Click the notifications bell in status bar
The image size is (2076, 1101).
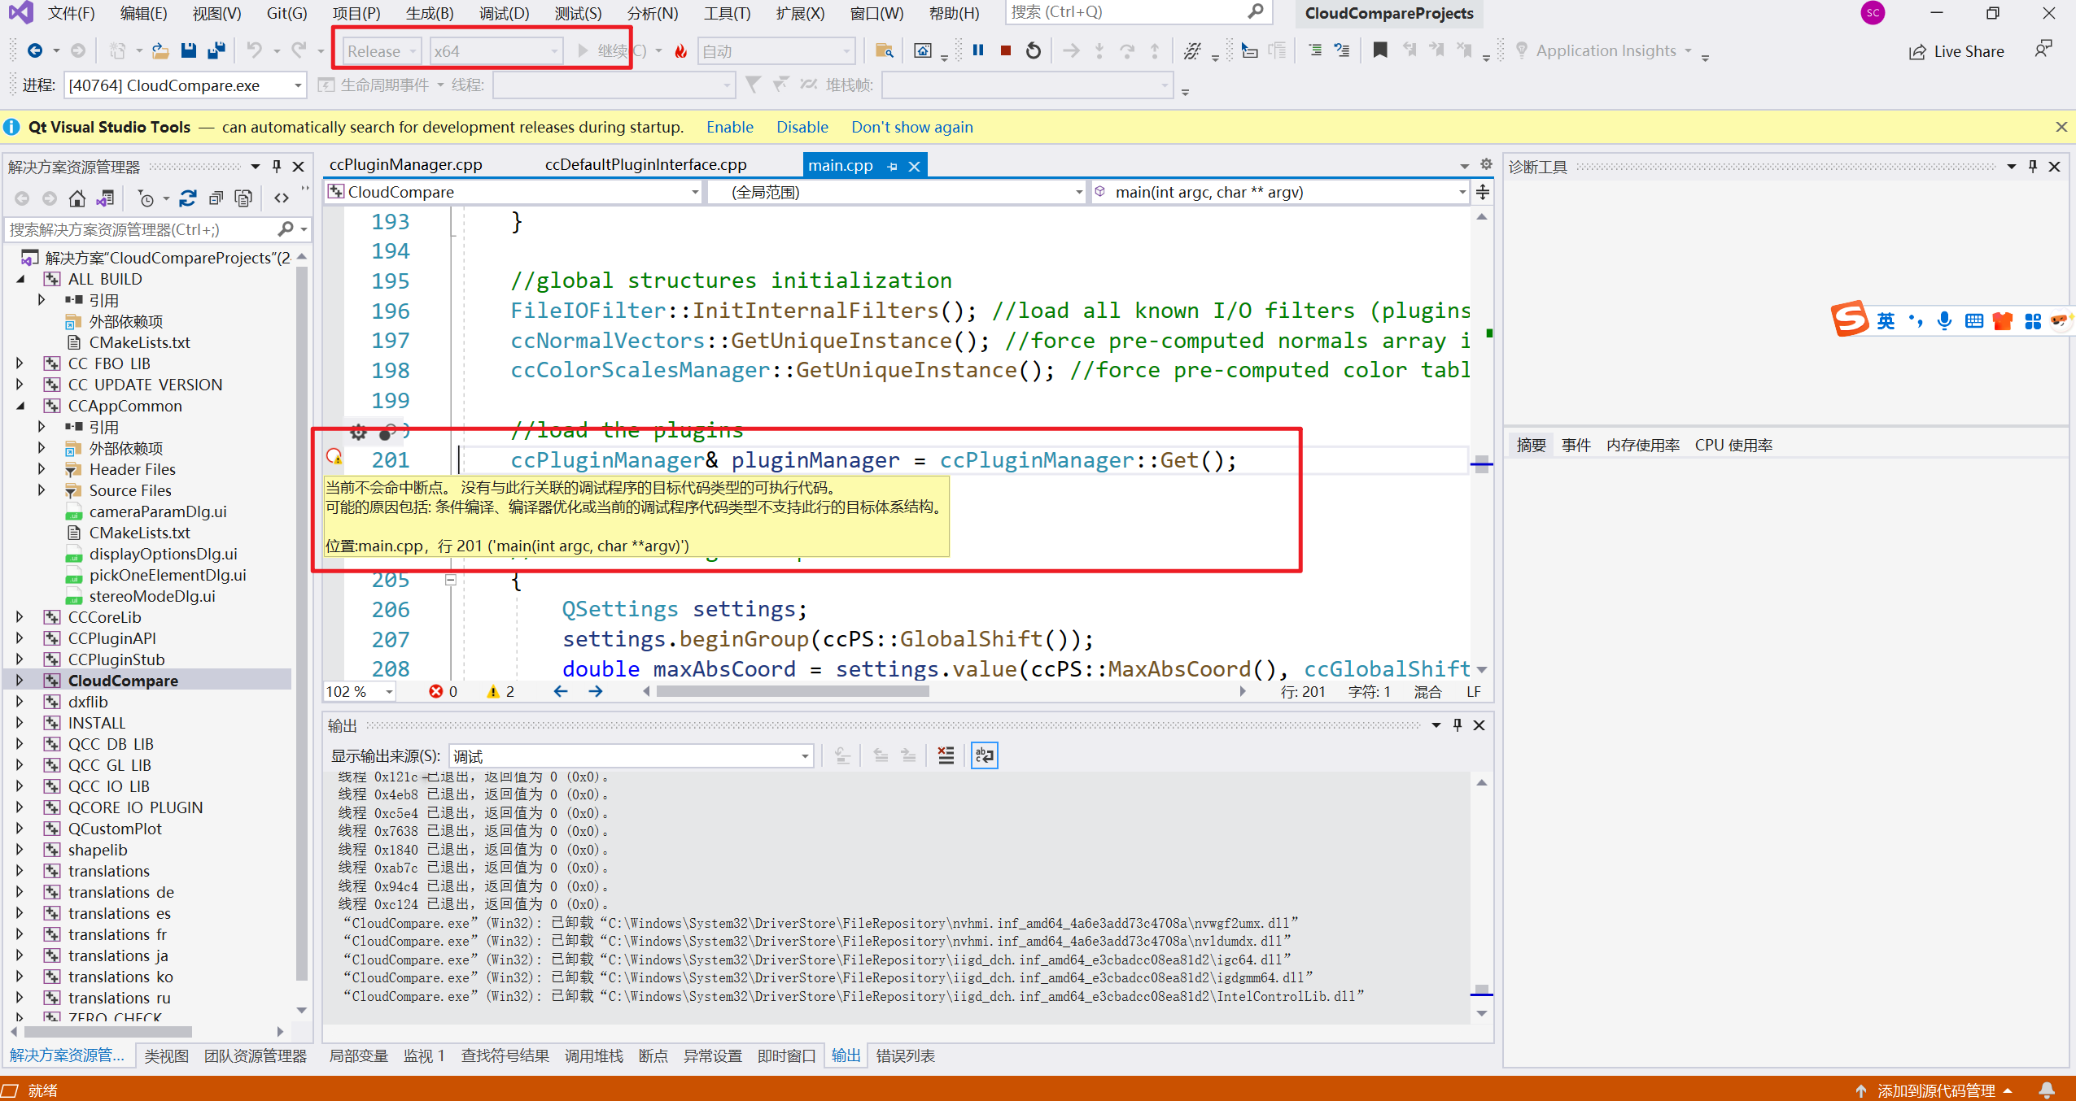pos(2047,1090)
